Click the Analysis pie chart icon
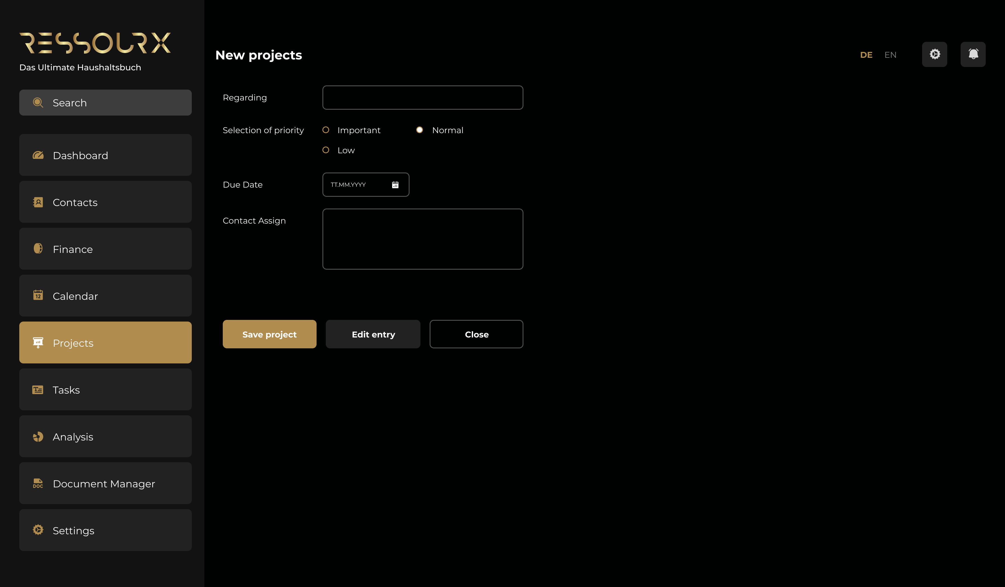Viewport: 1005px width, 587px height. [x=38, y=437]
